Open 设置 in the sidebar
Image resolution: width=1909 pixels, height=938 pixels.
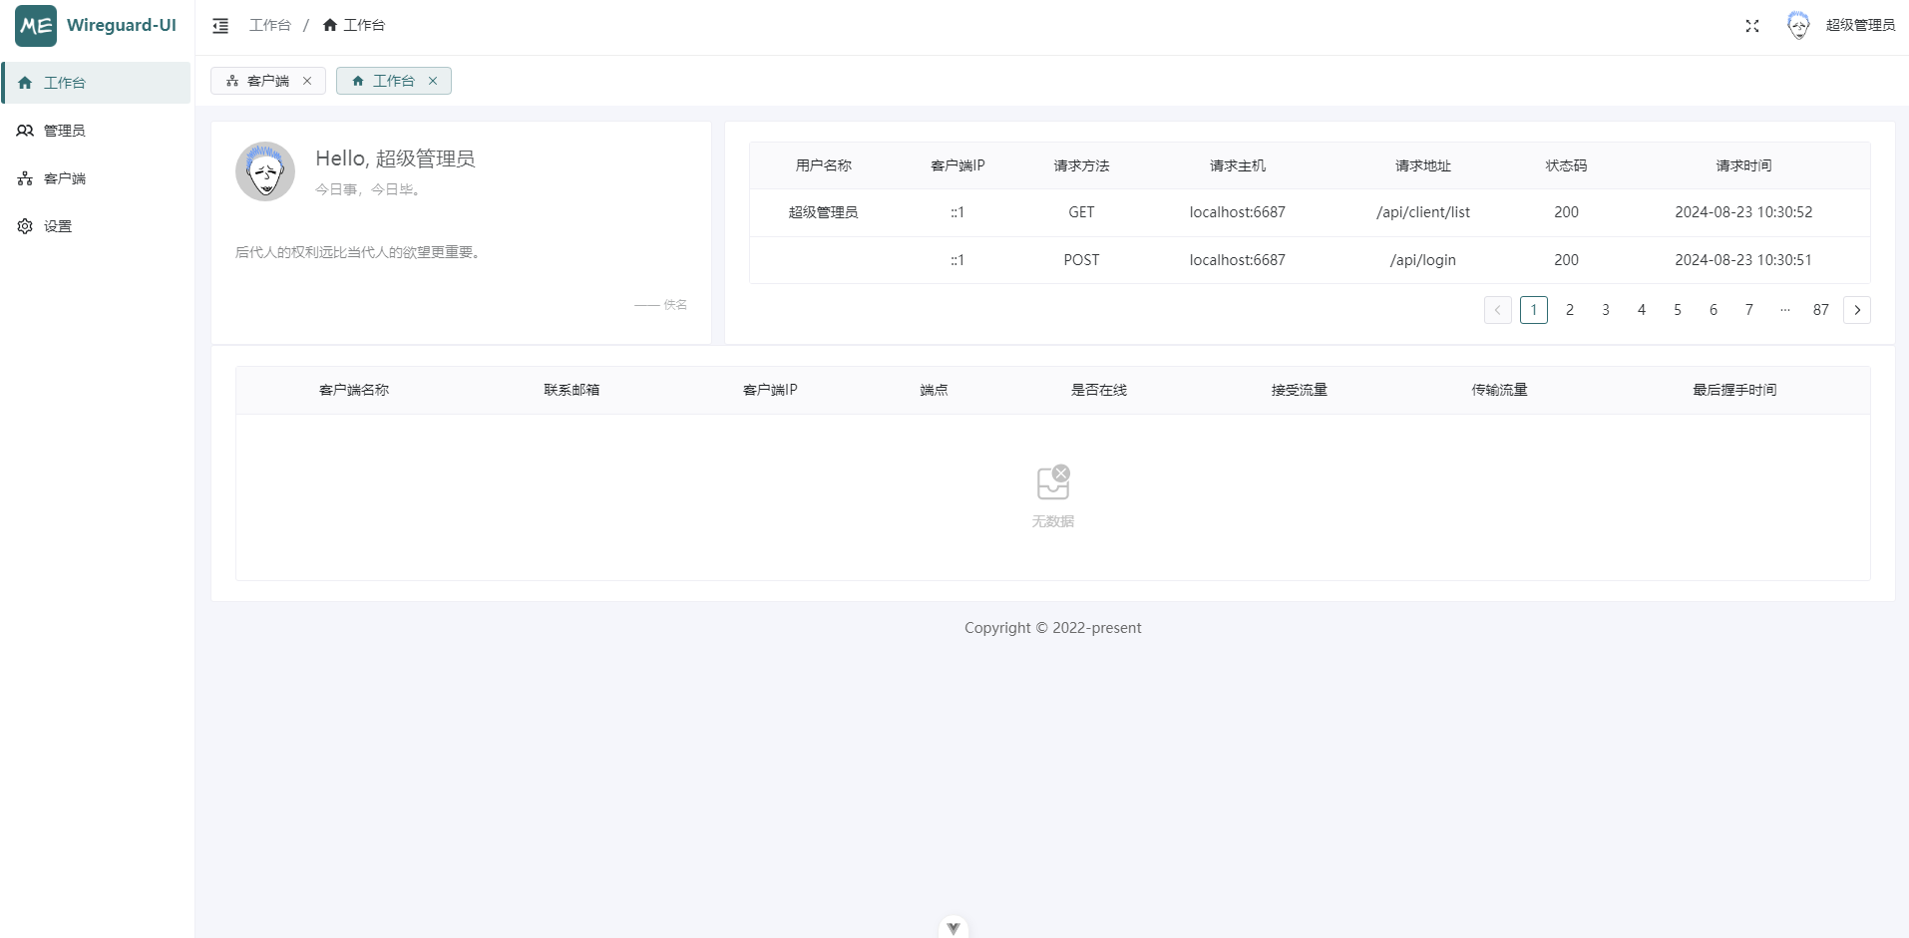click(x=58, y=226)
